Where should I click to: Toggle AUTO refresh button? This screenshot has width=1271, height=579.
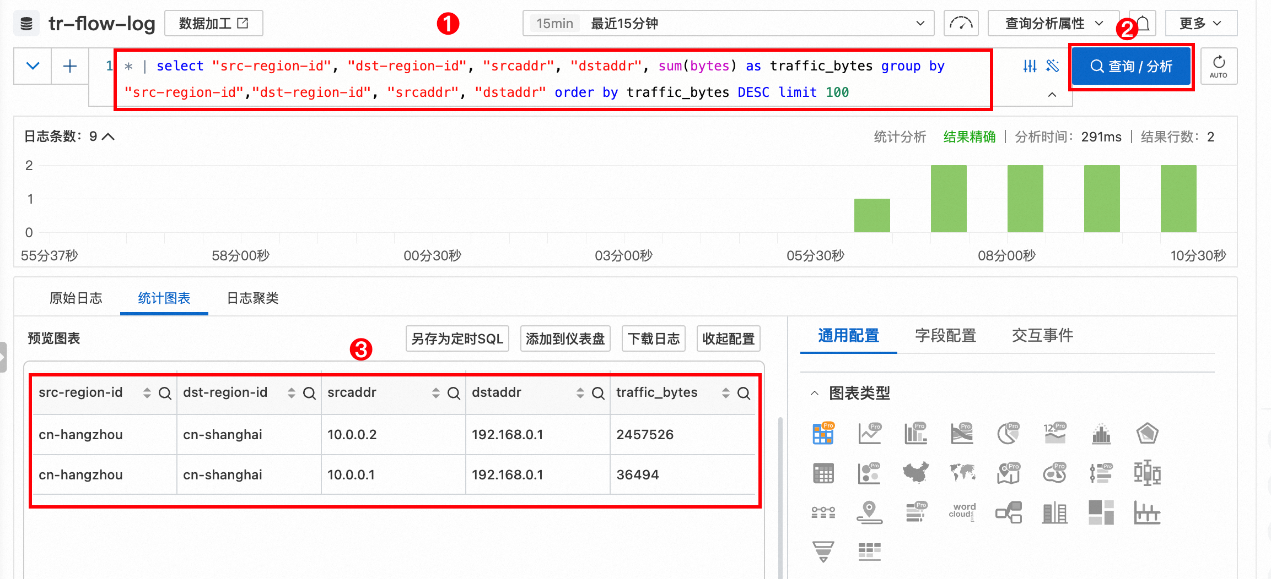[1219, 66]
